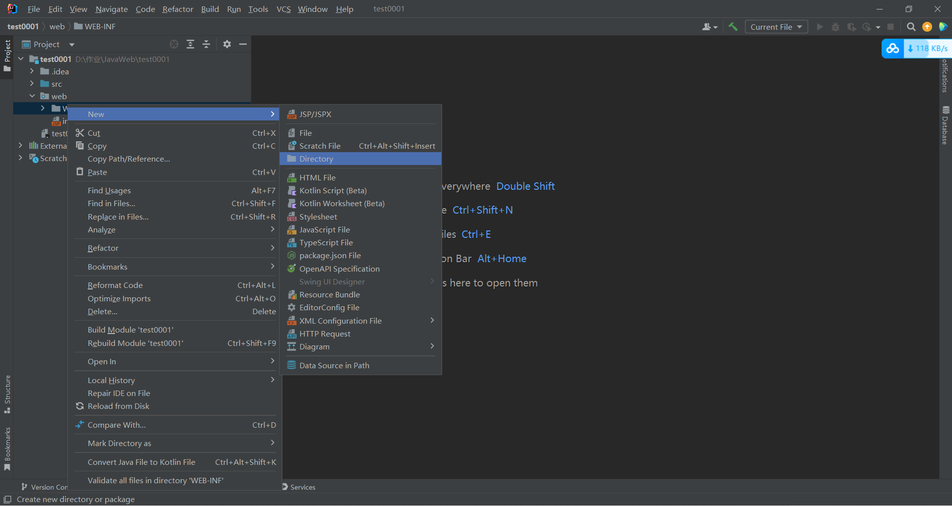Click the Search Everywhere magnifier icon
The height and width of the screenshot is (506, 952).
click(x=911, y=27)
